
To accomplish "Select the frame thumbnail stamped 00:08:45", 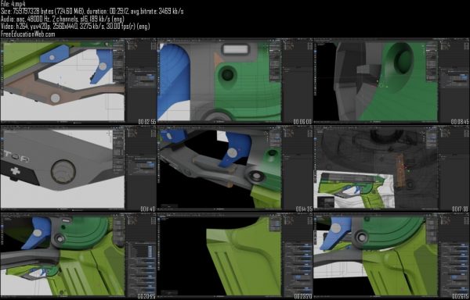I will [x=391, y=81].
